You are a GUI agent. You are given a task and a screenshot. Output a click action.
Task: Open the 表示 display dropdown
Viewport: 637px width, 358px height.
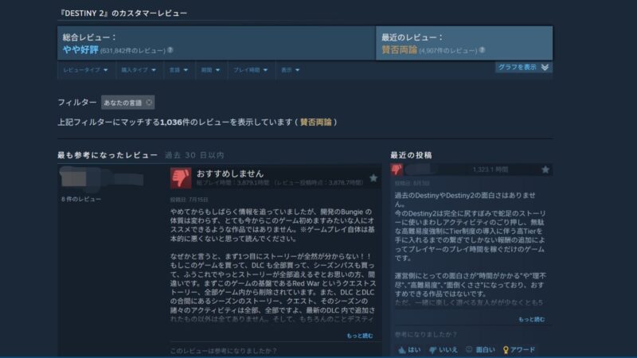290,70
